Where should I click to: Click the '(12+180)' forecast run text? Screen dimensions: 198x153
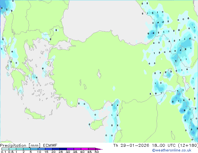(x=188, y=146)
